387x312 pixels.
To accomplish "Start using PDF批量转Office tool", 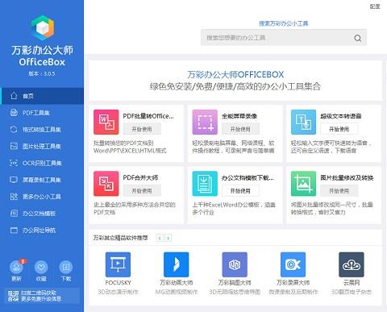I will 142,129.
